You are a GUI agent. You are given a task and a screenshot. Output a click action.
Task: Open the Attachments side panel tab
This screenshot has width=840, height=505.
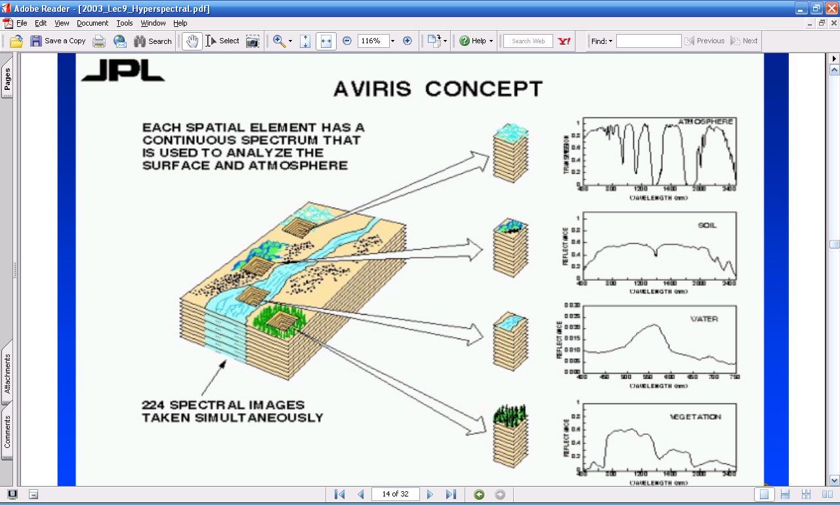[7, 373]
